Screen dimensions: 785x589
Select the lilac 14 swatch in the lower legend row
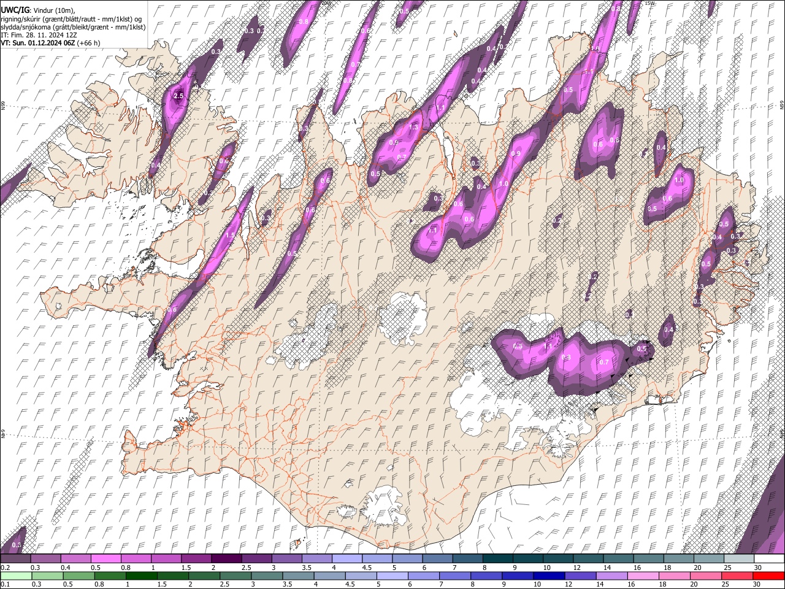click(x=611, y=576)
